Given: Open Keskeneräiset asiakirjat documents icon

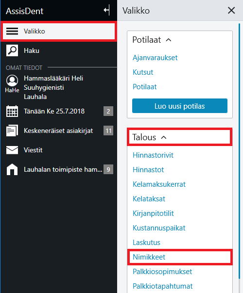Looking at the screenshot, I should click(x=12, y=130).
